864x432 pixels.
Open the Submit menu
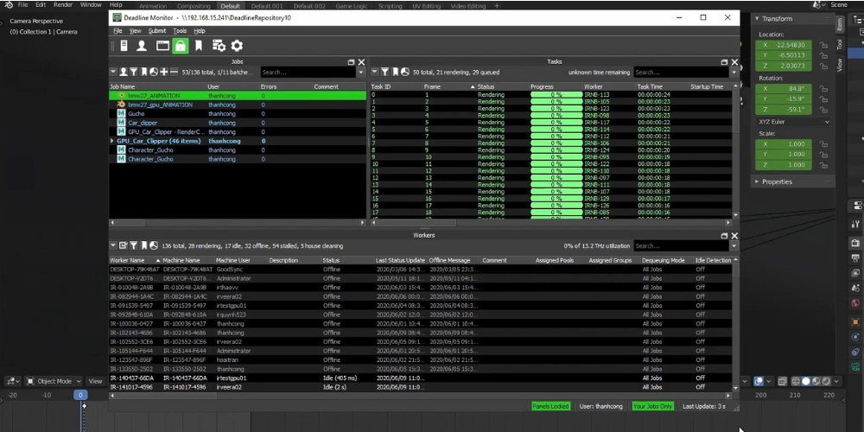coord(156,31)
